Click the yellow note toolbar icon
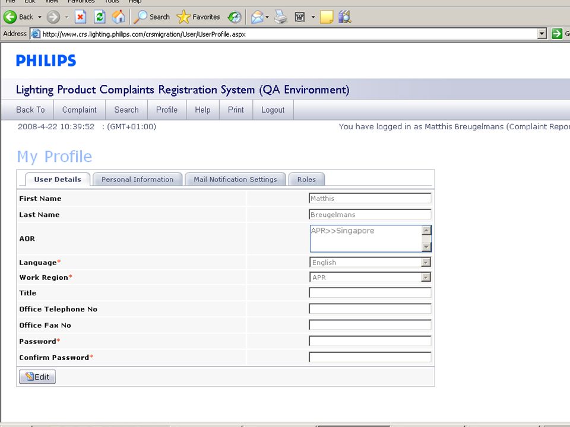 (327, 17)
